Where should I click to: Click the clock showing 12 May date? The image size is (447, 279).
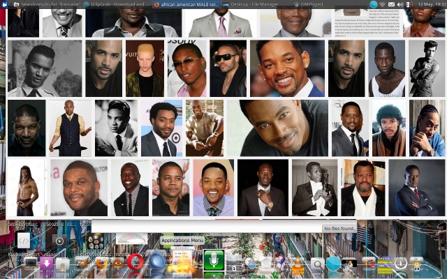tap(430, 4)
